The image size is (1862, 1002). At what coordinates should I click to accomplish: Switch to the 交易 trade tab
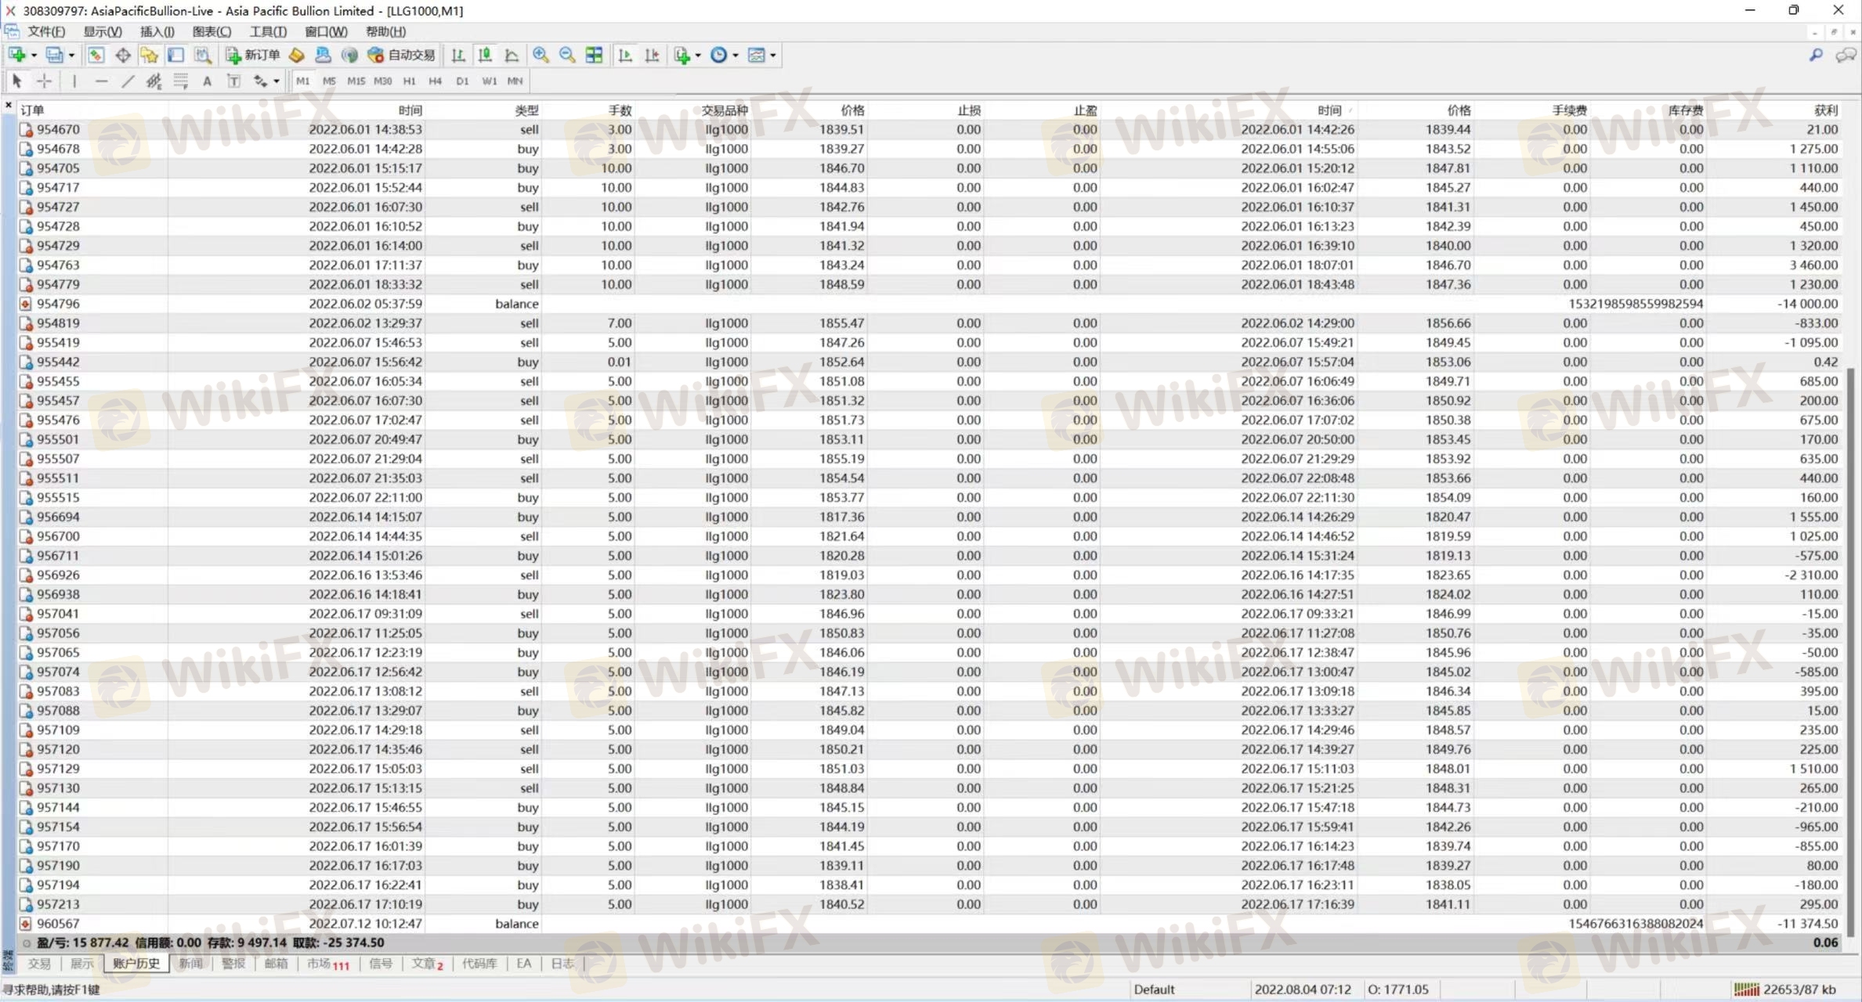[x=38, y=964]
